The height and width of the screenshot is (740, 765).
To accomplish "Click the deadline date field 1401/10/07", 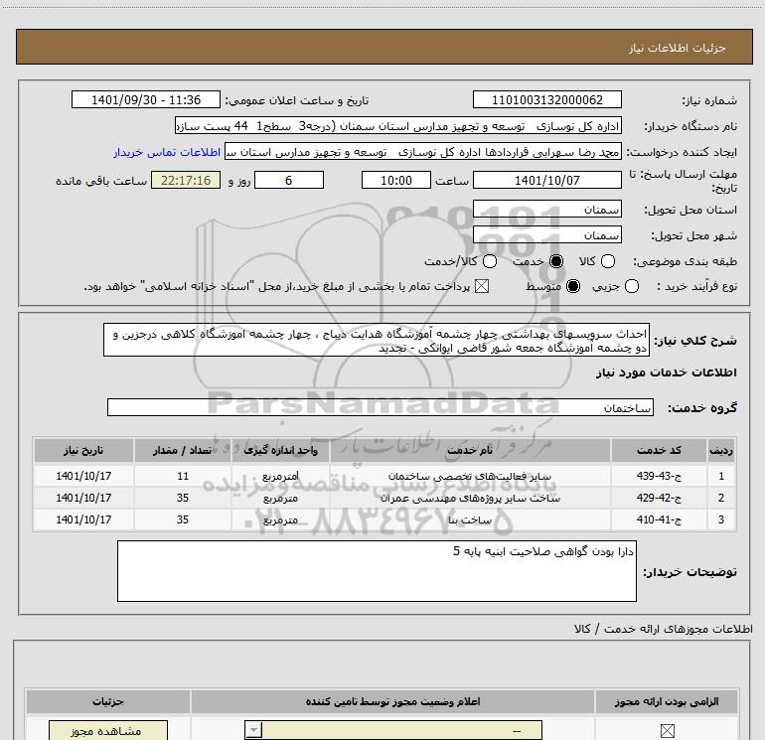I will (546, 180).
